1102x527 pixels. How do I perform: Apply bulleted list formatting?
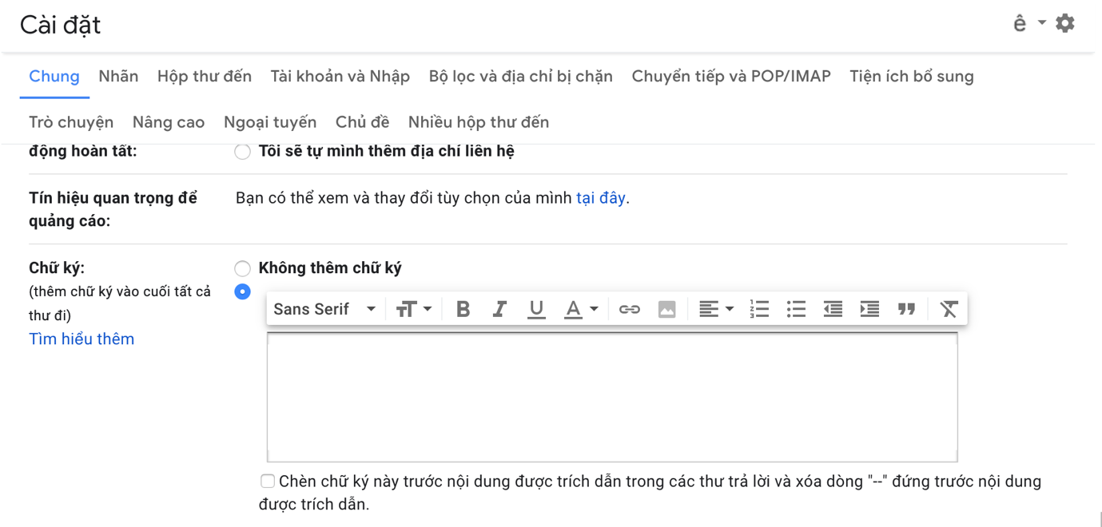[796, 309]
